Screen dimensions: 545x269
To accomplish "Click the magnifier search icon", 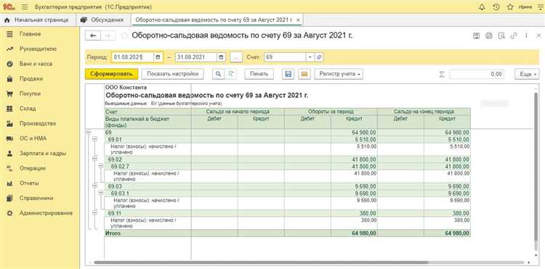I will [218, 74].
